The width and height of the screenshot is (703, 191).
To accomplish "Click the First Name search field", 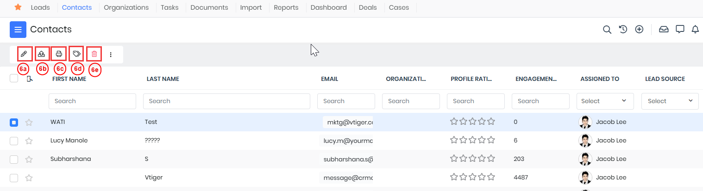I will [x=92, y=101].
